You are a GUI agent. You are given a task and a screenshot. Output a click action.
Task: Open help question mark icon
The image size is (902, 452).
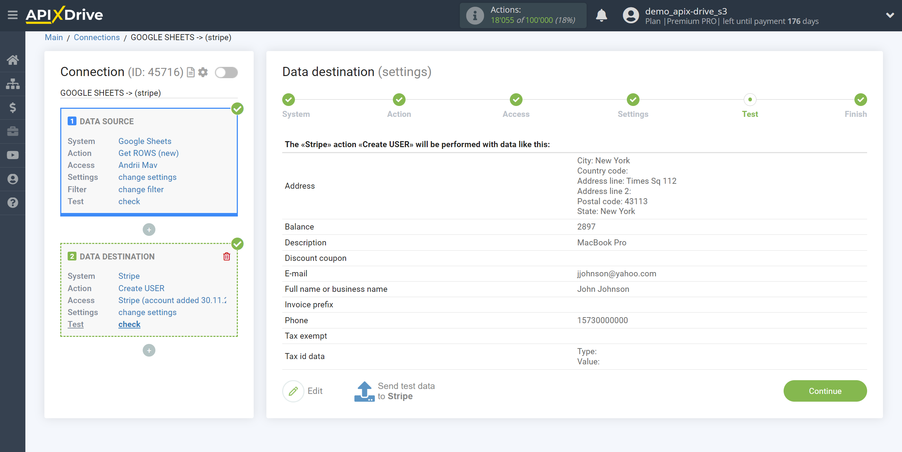click(x=13, y=203)
